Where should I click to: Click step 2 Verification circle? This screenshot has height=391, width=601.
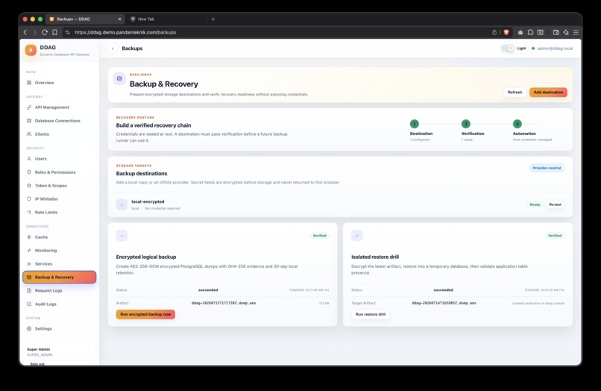466,124
